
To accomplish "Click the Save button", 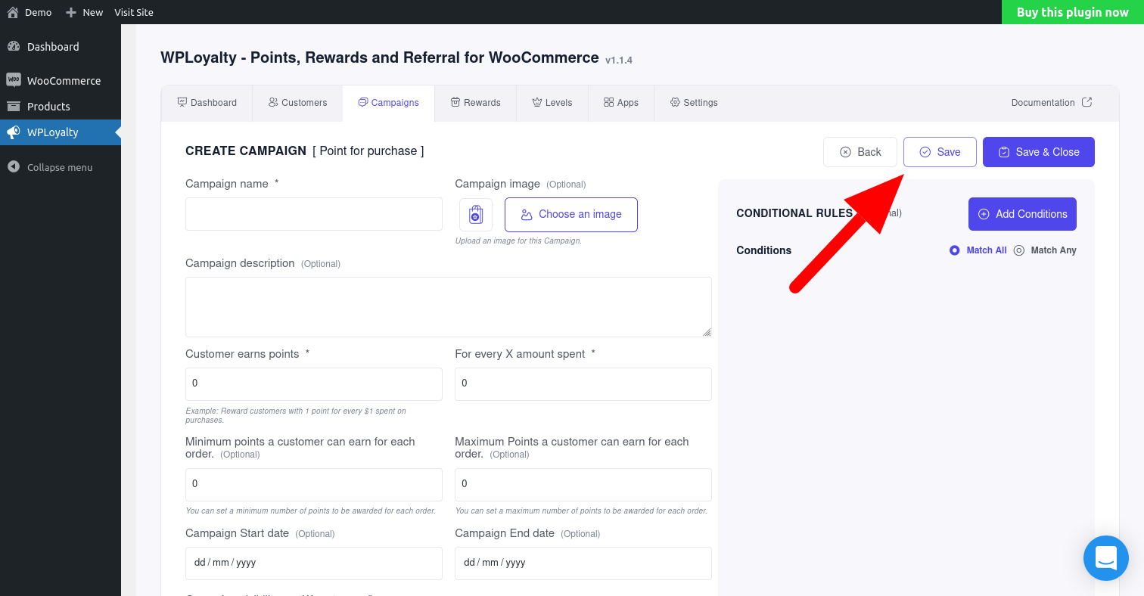I will coord(940,152).
